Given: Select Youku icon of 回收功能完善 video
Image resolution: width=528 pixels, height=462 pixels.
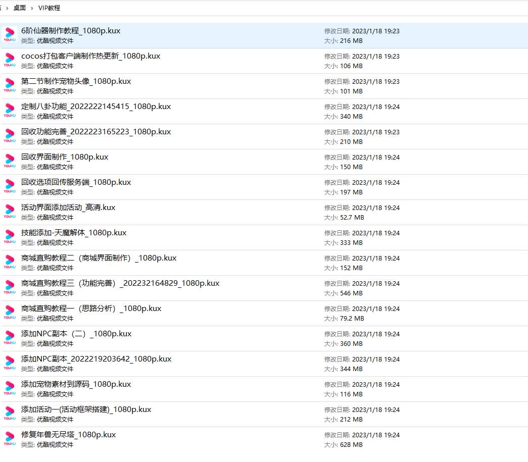Looking at the screenshot, I should point(10,136).
